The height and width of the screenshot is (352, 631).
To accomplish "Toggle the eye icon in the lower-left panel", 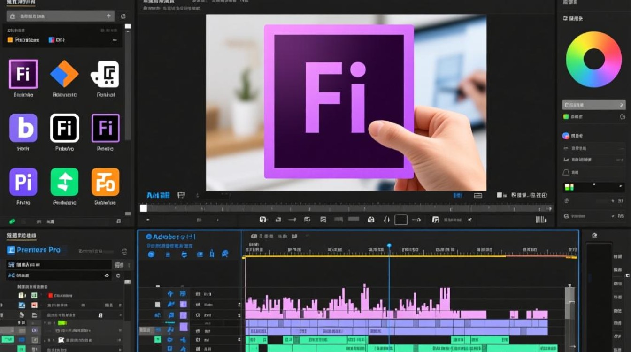I will tap(107, 275).
